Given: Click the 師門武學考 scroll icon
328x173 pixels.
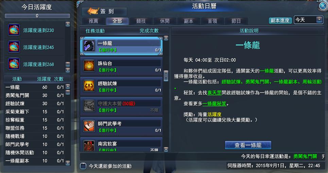Looking at the screenshot, I should (89, 126).
